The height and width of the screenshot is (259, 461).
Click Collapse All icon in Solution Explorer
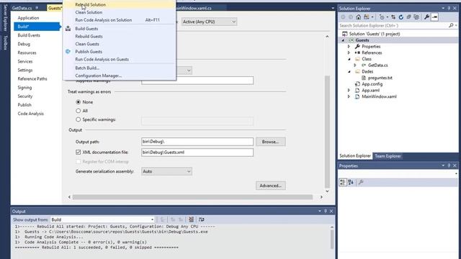pyautogui.click(x=408, y=17)
